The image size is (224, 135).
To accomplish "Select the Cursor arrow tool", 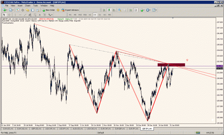I will pos(4,15).
